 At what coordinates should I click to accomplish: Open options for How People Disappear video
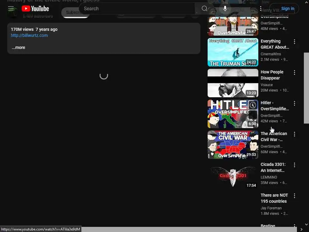coord(295,72)
